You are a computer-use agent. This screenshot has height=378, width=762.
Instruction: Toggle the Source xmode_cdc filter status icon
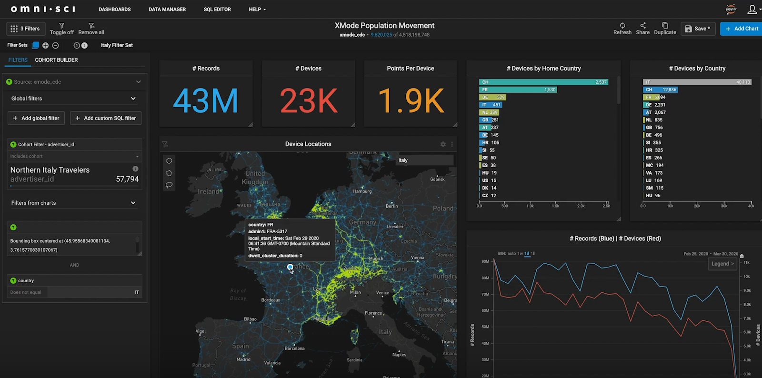click(x=9, y=82)
